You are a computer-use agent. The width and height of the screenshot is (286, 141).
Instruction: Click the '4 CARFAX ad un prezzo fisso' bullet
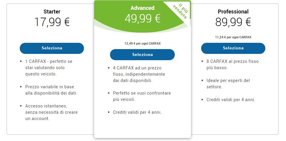click(x=139, y=74)
